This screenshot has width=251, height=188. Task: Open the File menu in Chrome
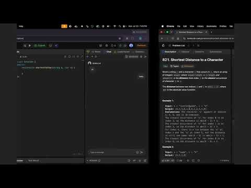click(x=179, y=26)
